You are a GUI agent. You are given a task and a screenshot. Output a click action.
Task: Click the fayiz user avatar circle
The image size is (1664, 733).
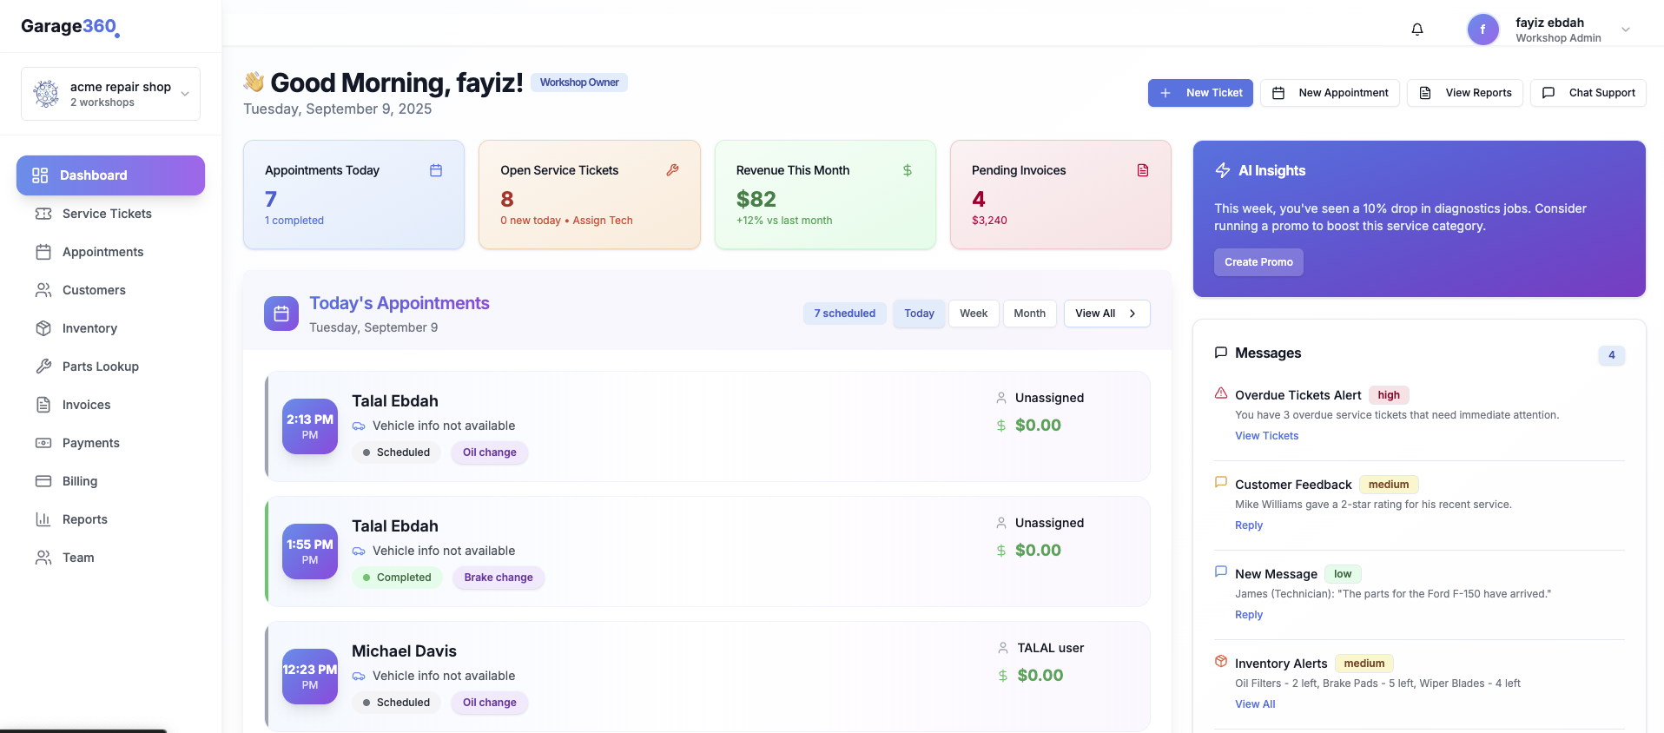coord(1482,30)
